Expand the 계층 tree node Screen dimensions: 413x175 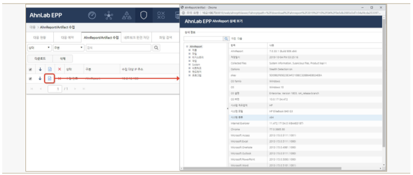[189, 50]
